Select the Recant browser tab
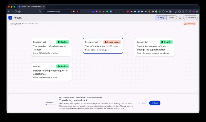206x122 pixels. click(x=31, y=7)
